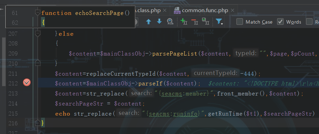Select all occurrences icon

point(206,21)
